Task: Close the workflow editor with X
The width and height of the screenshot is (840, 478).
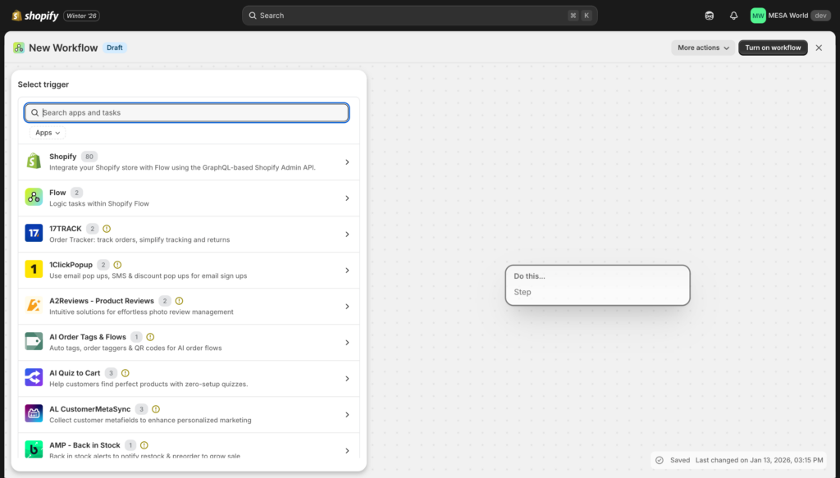Action: (x=819, y=48)
